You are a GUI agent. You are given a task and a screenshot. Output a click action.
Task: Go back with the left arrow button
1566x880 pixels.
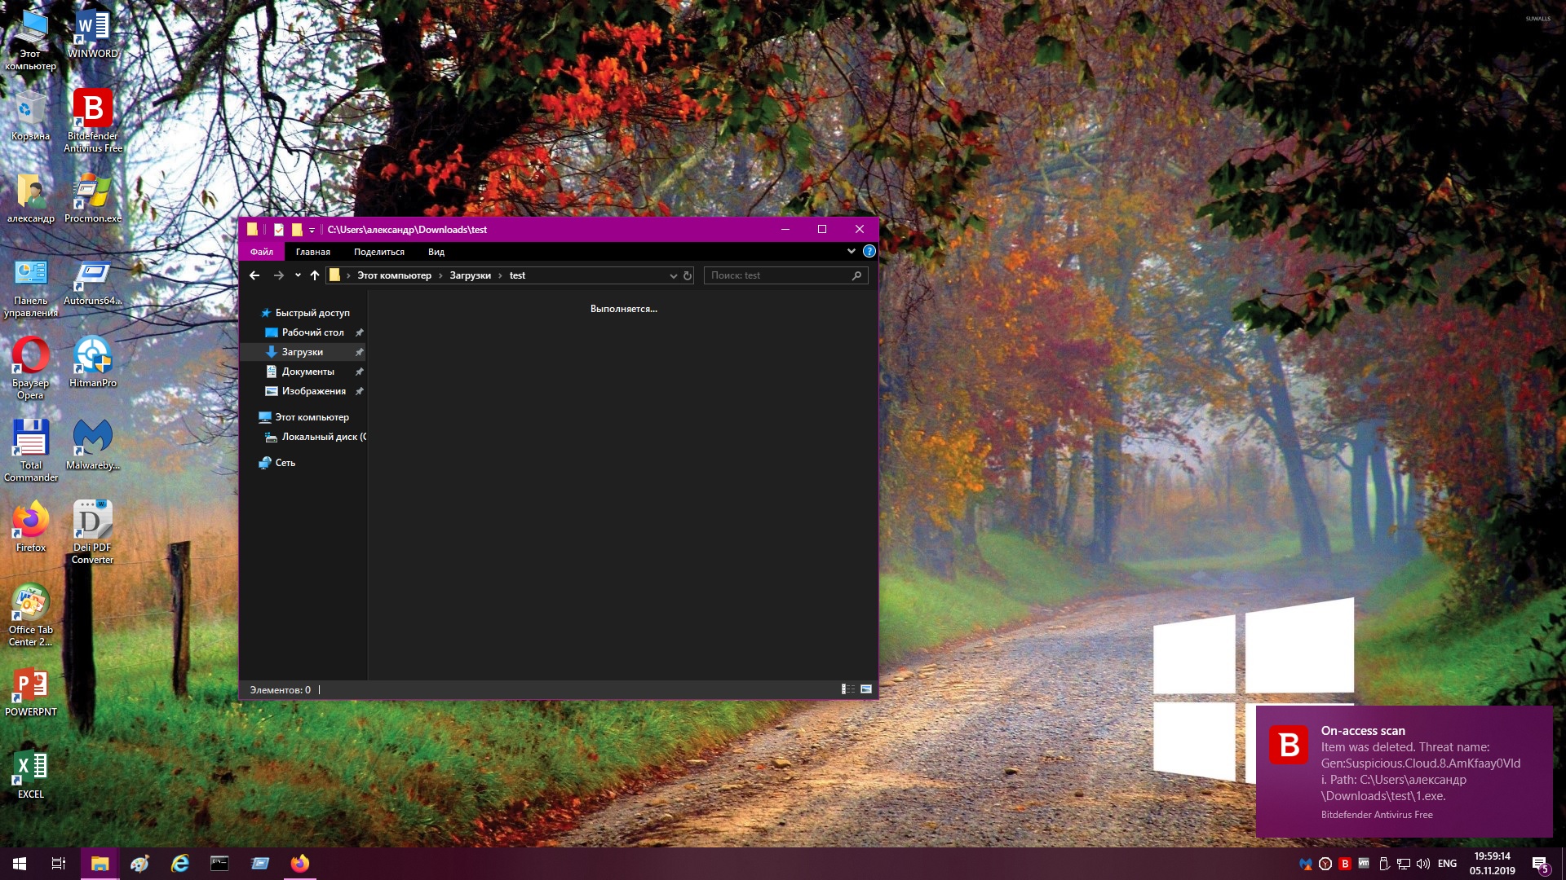pos(254,275)
